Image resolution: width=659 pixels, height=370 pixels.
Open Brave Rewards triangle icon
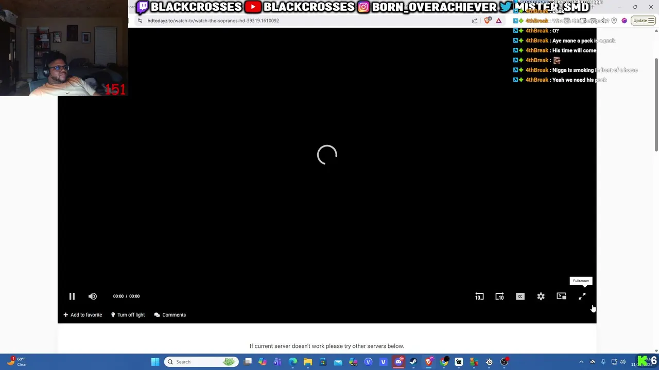click(498, 21)
